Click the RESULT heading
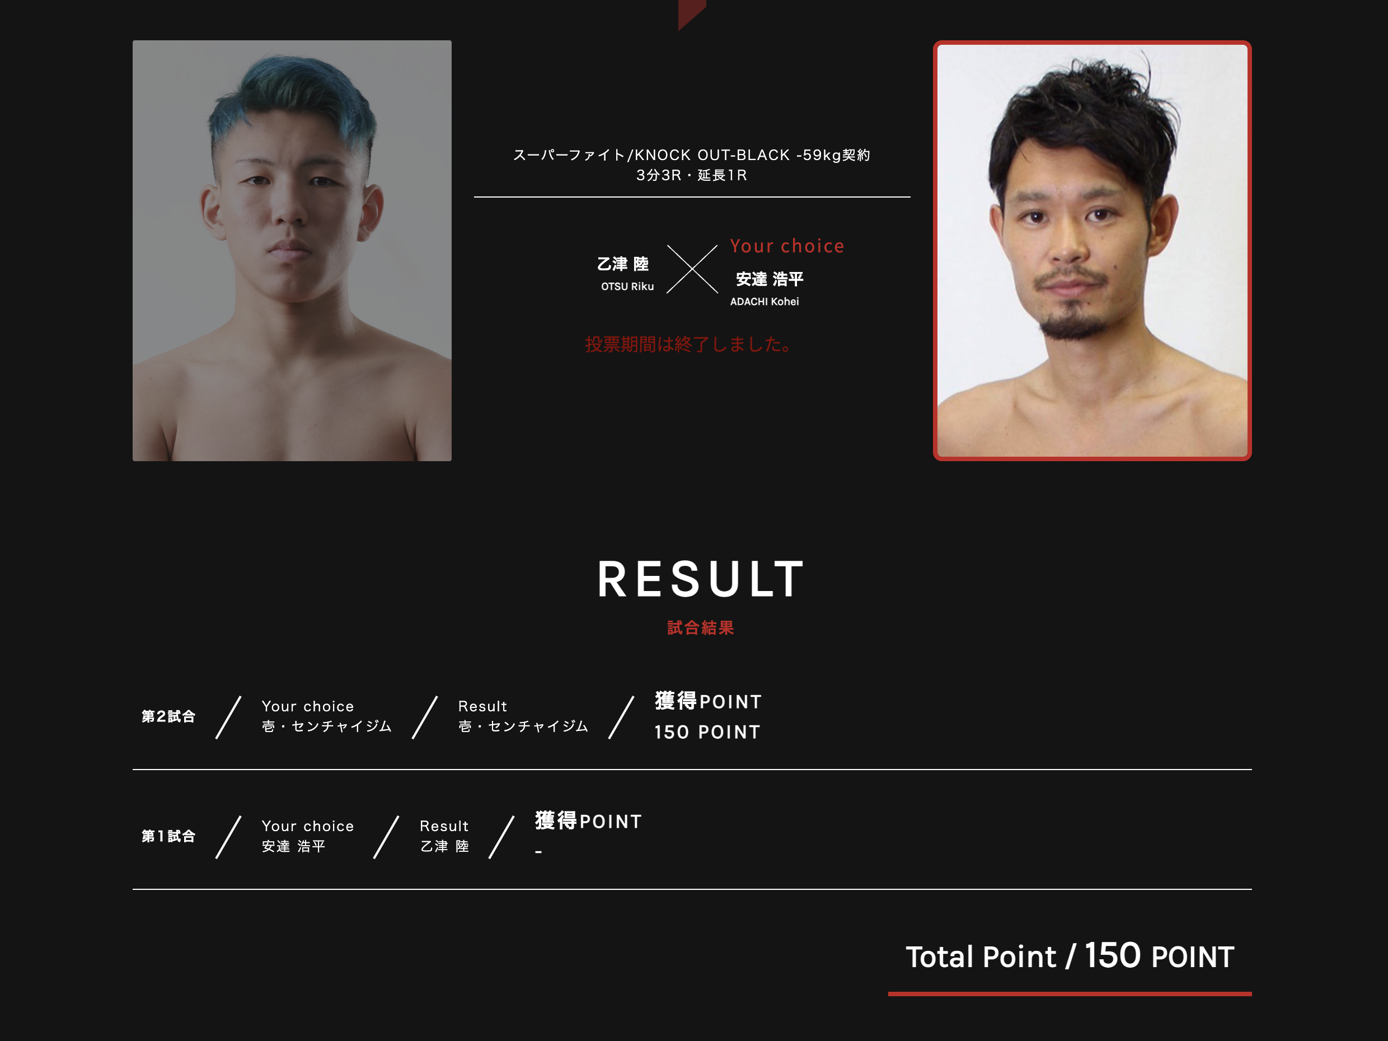 pyautogui.click(x=700, y=579)
